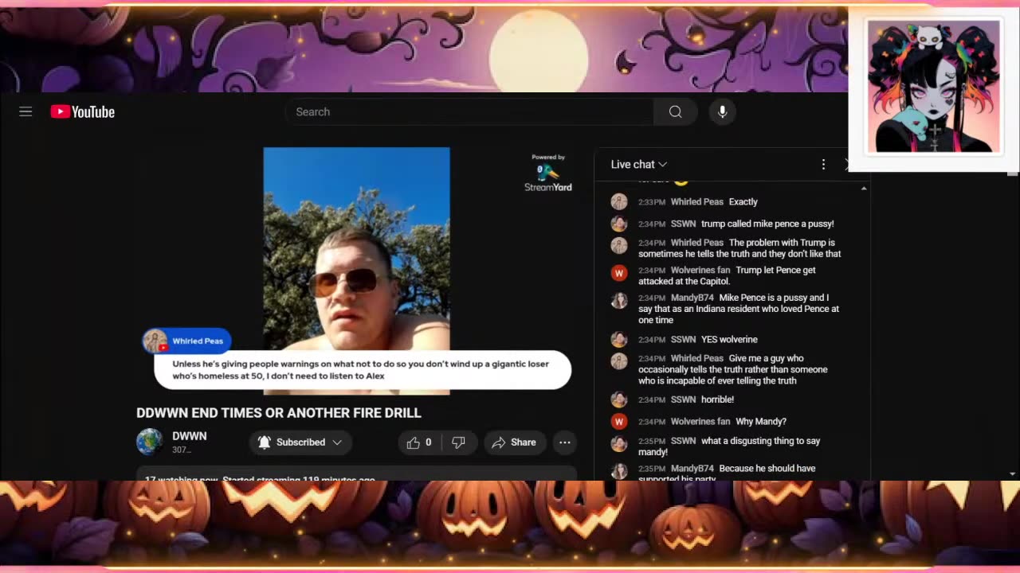The height and width of the screenshot is (573, 1020).
Task: Click MandyB74 avatar beside 'Mike Pence is a' message
Action: point(619,301)
